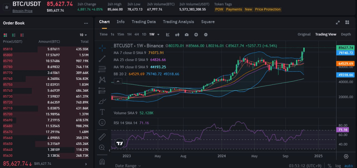Viewport: 357px width, 168px height.
Task: Add BTC/USDT to favorites with star
Action: (x=7, y=7)
